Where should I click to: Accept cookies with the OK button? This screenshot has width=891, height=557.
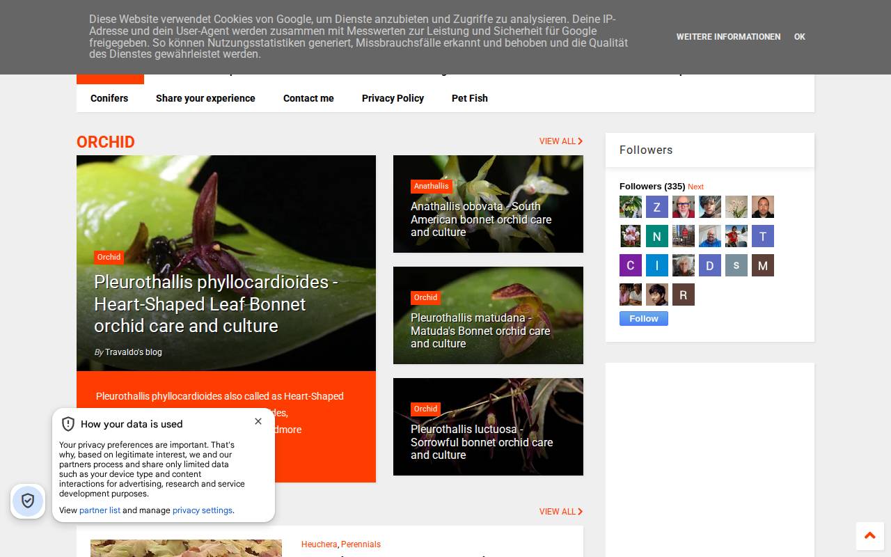point(800,37)
